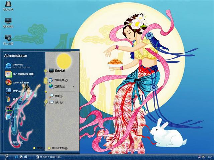Viewport: 214px width, 160px height.
Task: Click the third quick launch icon
Action: (x=26, y=157)
